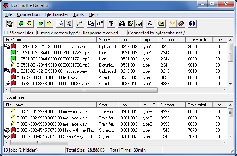237x156 pixels.
Task: Click the purple help book icon
Action: 181,24
